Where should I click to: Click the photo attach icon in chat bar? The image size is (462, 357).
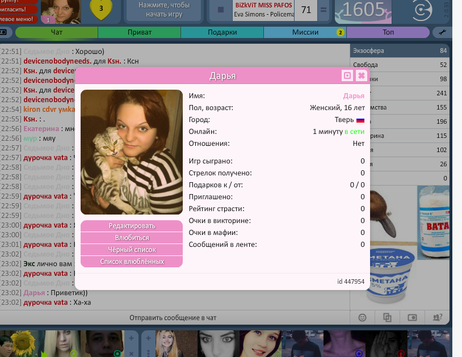pyautogui.click(x=413, y=317)
